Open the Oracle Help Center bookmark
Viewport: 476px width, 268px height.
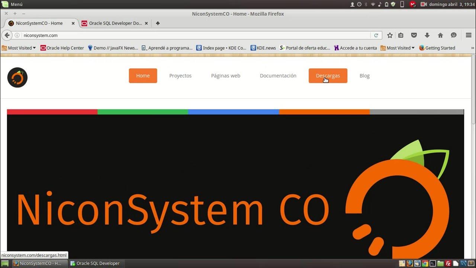(62, 48)
